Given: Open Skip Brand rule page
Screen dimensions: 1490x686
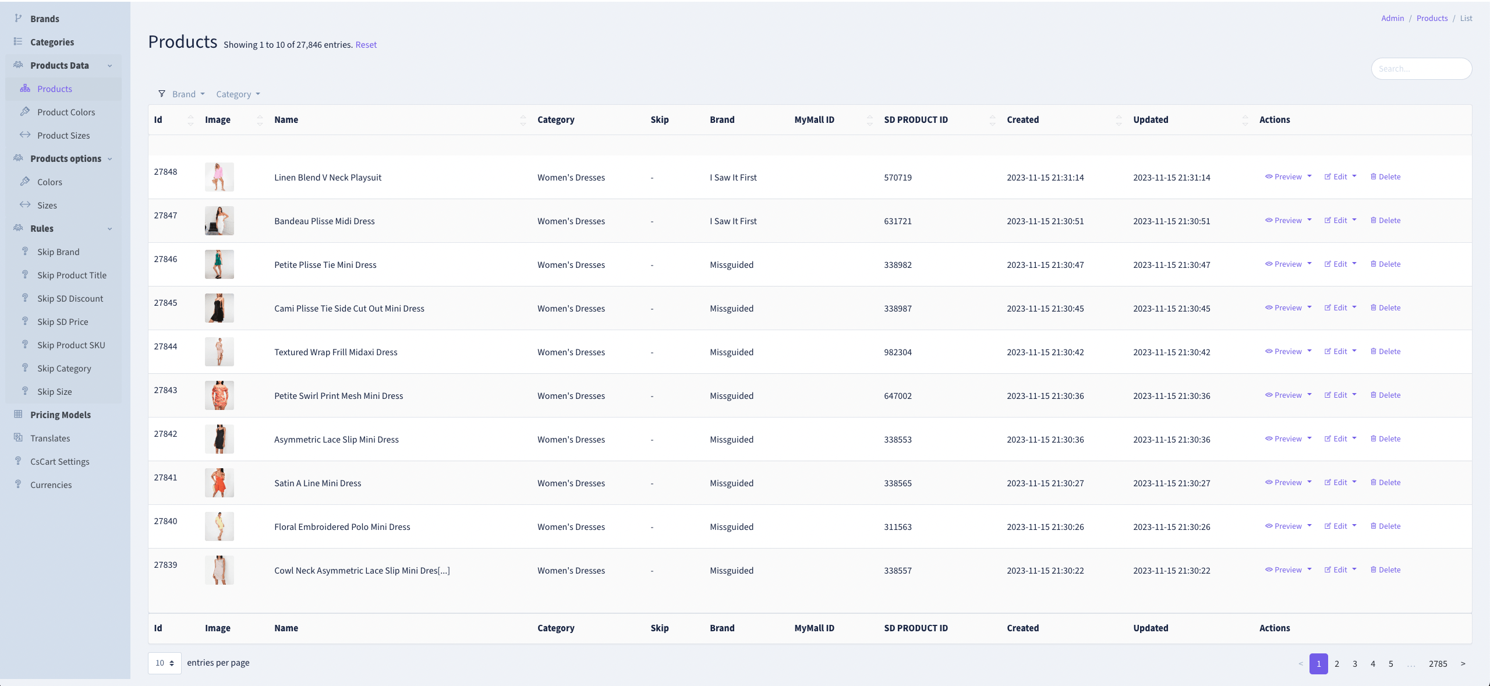Looking at the screenshot, I should point(58,252).
